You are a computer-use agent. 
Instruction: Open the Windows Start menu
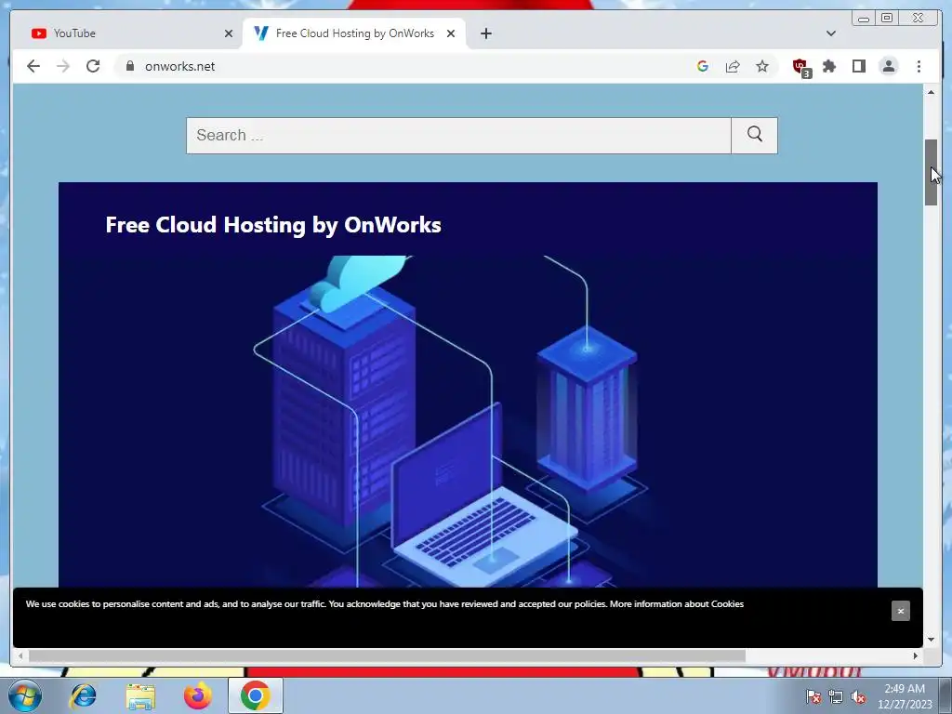tap(24, 695)
